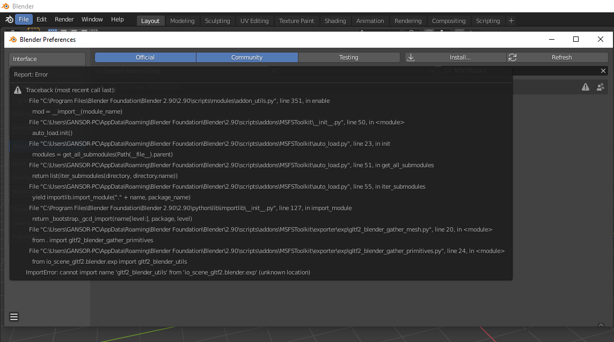Clear the add-on search with X icon
The width and height of the screenshot is (614, 342).
click(x=603, y=71)
